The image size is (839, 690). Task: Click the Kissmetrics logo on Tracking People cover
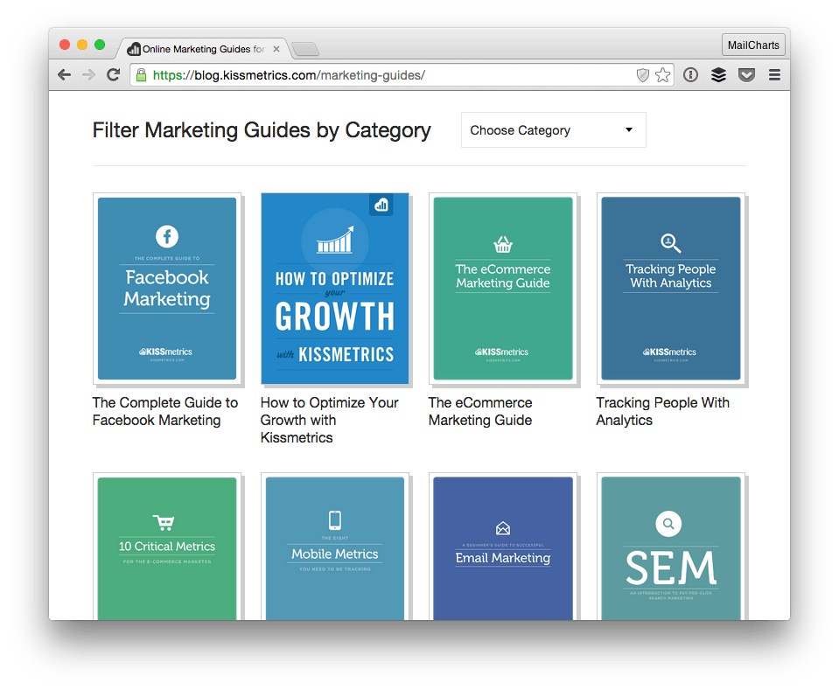coord(670,352)
